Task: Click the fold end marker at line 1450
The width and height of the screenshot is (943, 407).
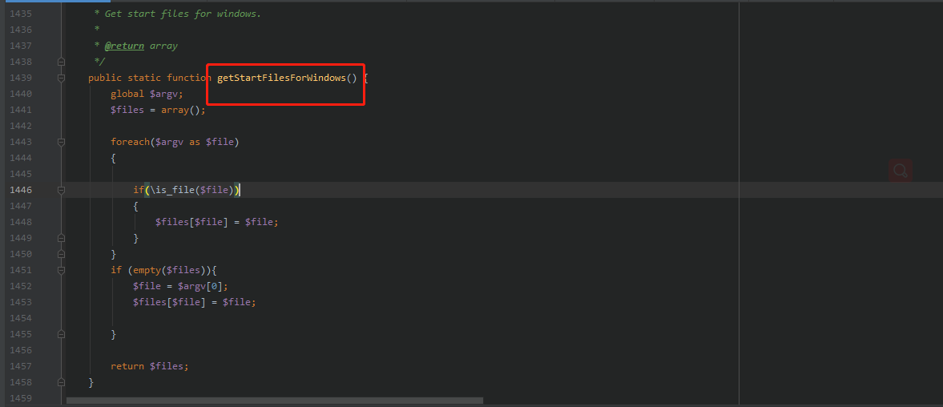Action: [x=62, y=254]
